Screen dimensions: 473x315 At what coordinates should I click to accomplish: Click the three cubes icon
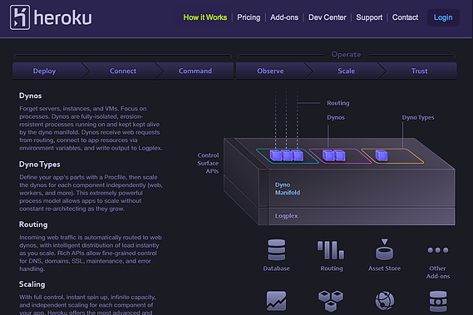coord(331,301)
